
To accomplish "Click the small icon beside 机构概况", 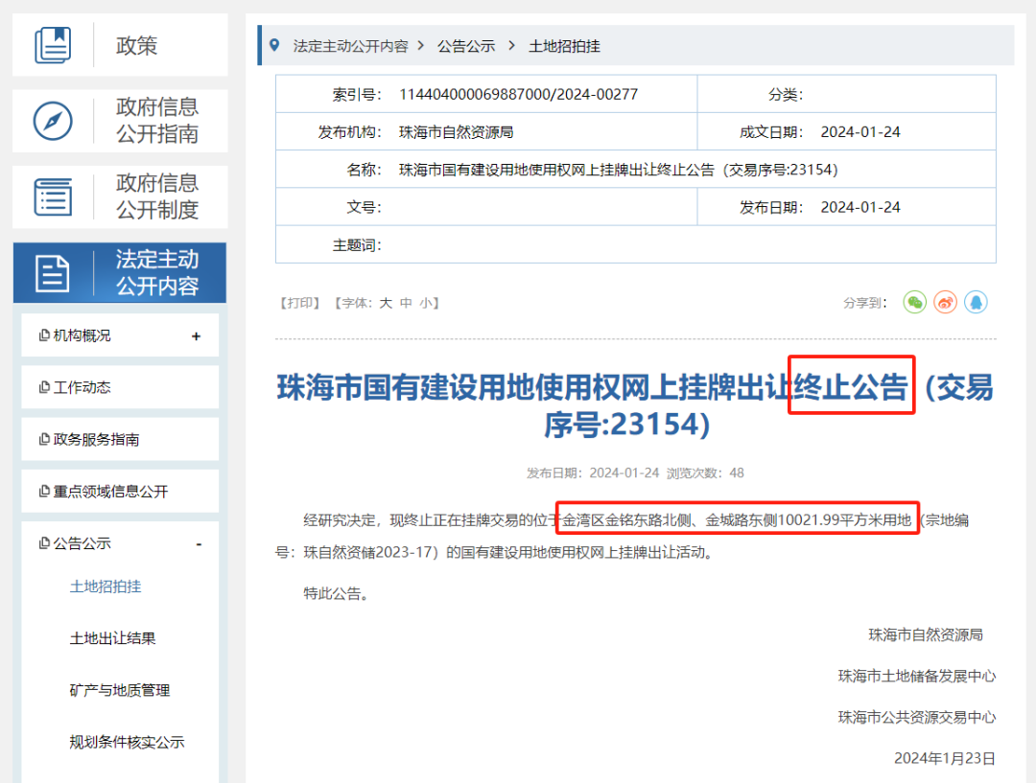I will (44, 334).
